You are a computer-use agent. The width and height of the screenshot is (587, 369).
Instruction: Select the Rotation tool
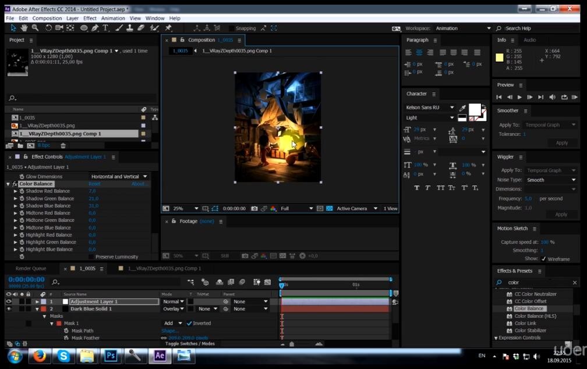tap(48, 28)
